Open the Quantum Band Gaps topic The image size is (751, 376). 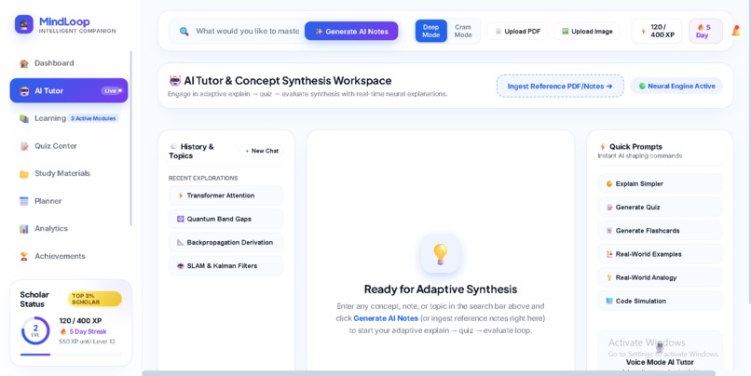tap(225, 219)
